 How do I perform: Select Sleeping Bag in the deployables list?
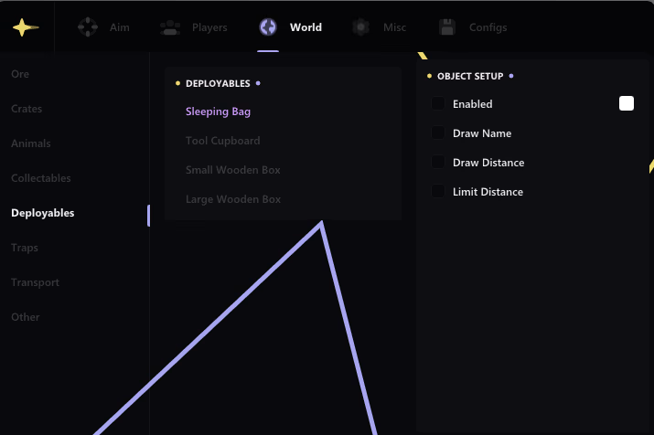[x=218, y=111]
